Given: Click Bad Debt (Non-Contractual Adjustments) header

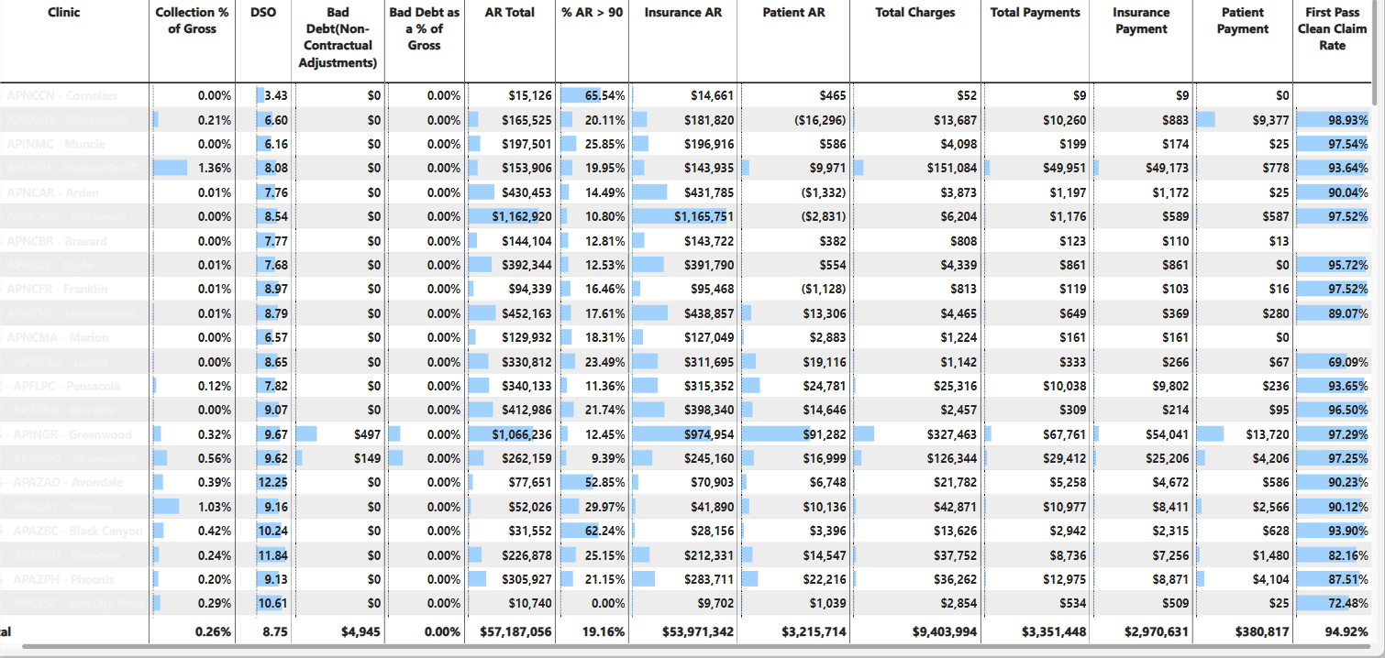Looking at the screenshot, I should tap(337, 38).
